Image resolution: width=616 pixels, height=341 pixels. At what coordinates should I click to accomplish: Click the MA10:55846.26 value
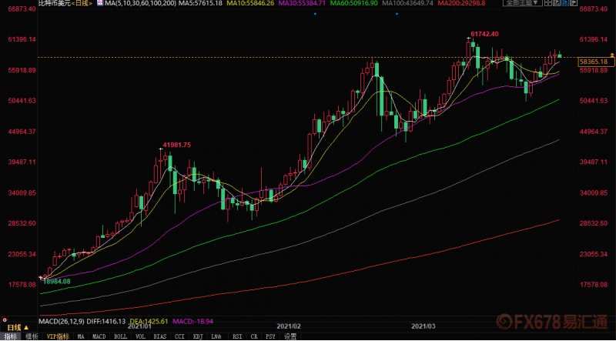click(250, 3)
